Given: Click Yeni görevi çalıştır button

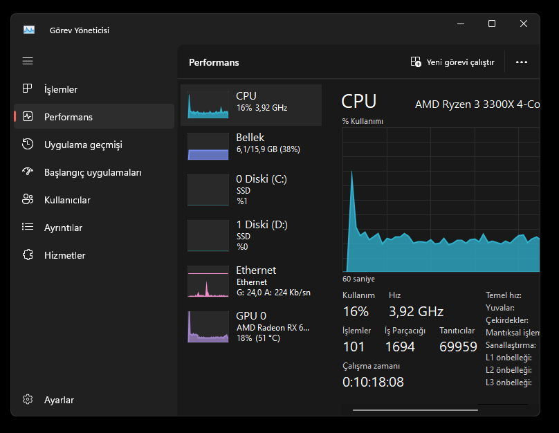Looking at the screenshot, I should tap(452, 62).
